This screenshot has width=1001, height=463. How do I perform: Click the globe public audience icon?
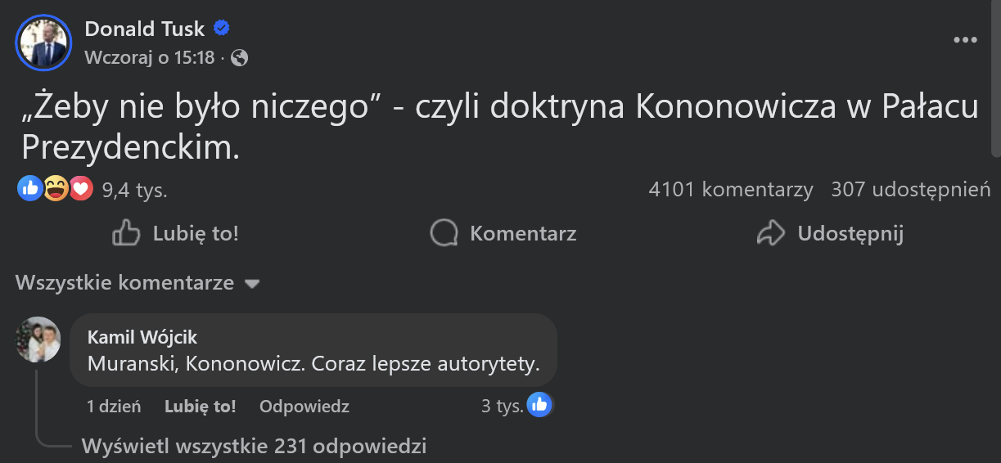[240, 58]
